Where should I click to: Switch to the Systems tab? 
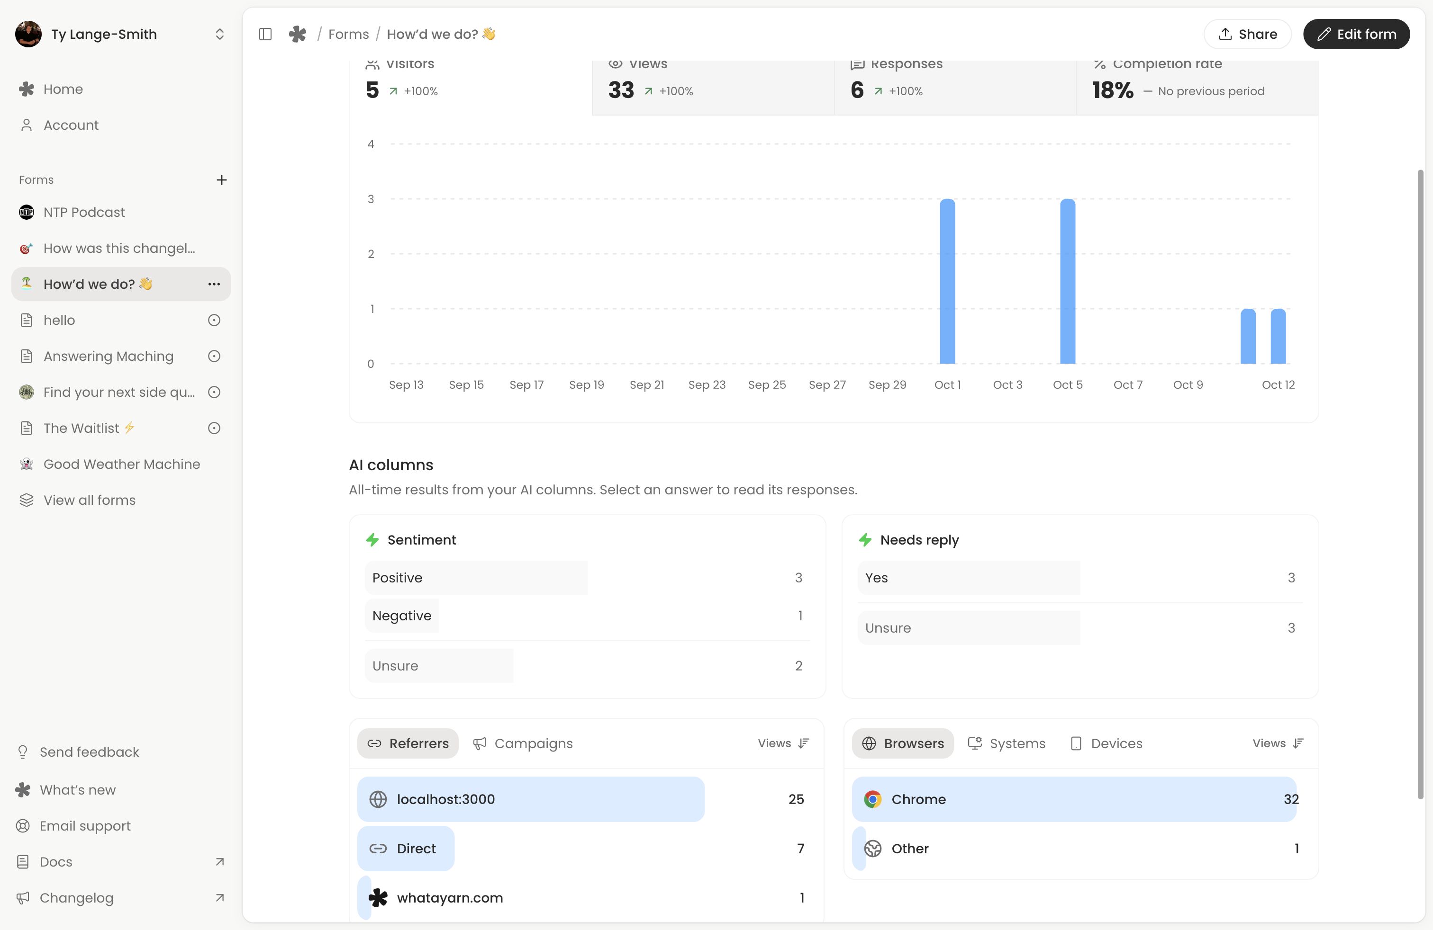[x=1006, y=743]
